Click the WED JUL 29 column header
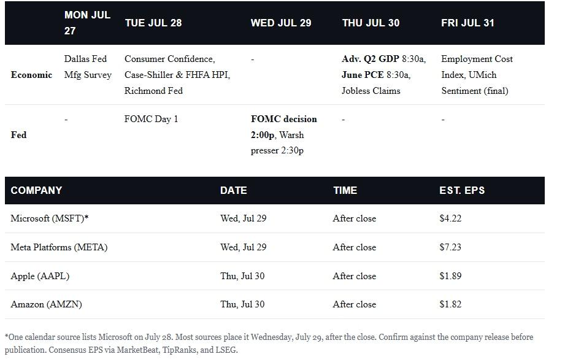The image size is (565, 362). [281, 23]
